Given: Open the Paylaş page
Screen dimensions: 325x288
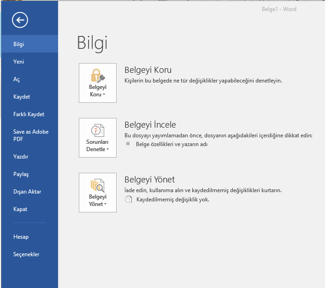Looking at the screenshot, I should (30, 174).
